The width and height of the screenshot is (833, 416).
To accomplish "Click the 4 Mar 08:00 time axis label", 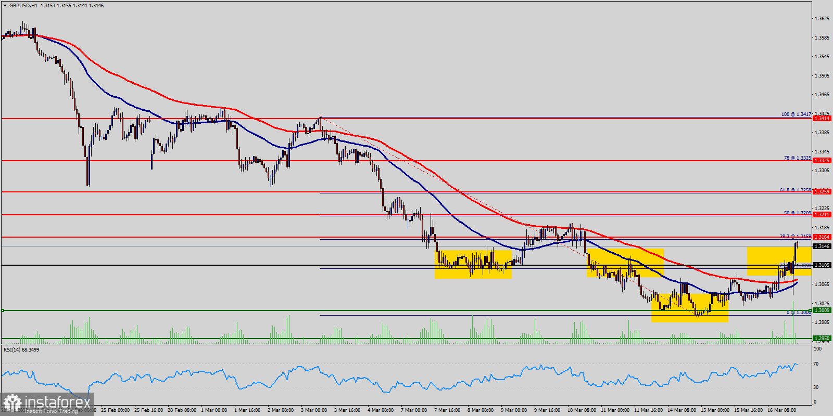I will (381, 410).
